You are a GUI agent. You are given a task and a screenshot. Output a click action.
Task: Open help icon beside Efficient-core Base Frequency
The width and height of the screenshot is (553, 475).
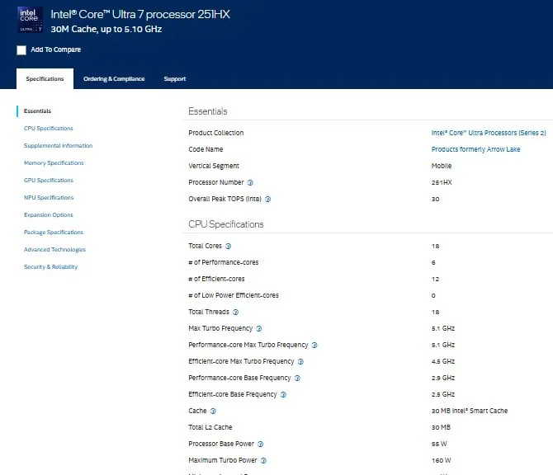pyautogui.click(x=283, y=394)
